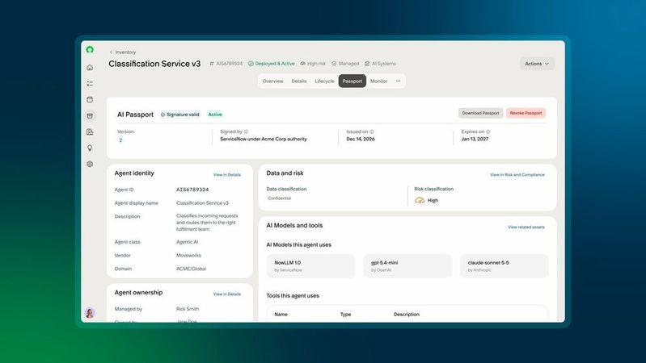This screenshot has width=646, height=363.
Task: Select the NowLLM 1.0 model card
Action: click(x=310, y=266)
